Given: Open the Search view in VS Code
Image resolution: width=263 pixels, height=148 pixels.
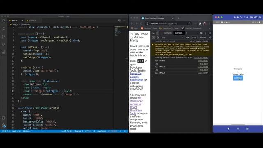Looking at the screenshot, I should (x=3, y=29).
